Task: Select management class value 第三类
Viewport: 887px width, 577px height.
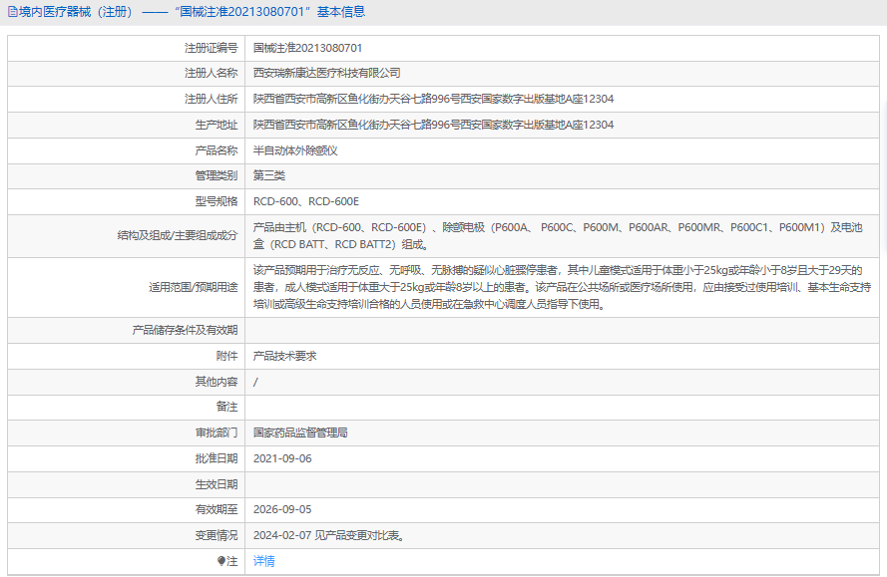Action: 268,175
